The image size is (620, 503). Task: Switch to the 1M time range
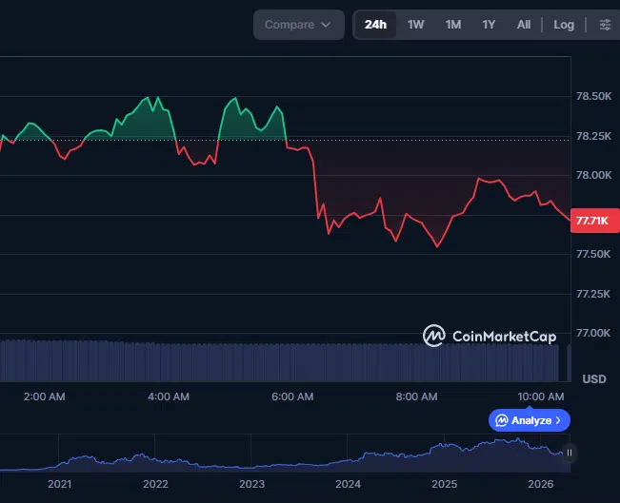(452, 25)
